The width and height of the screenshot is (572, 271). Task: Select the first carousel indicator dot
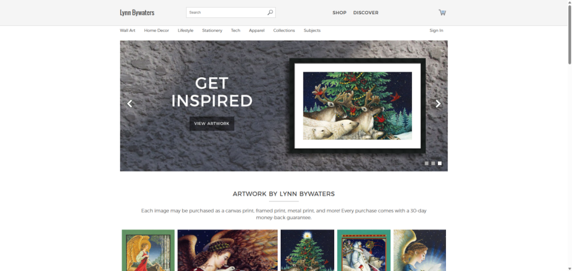tap(426, 164)
